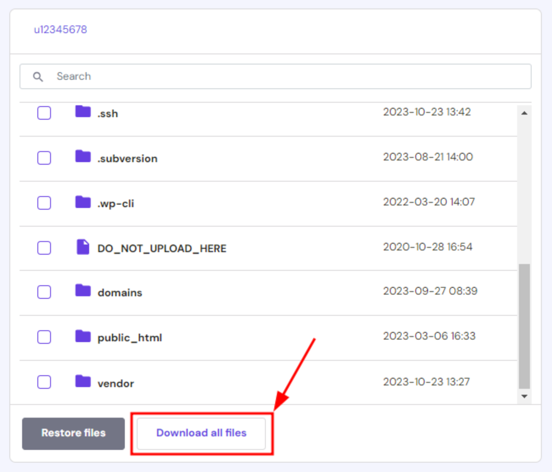The image size is (552, 472).
Task: Open the u12345678 account link
Action: pos(61,30)
